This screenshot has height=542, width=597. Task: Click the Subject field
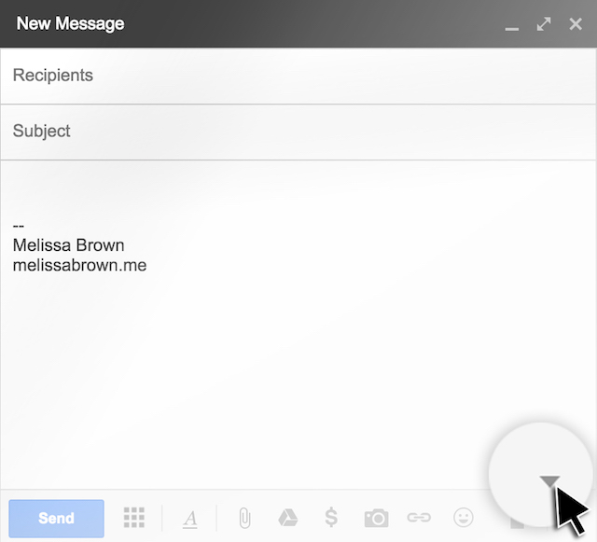point(298,132)
